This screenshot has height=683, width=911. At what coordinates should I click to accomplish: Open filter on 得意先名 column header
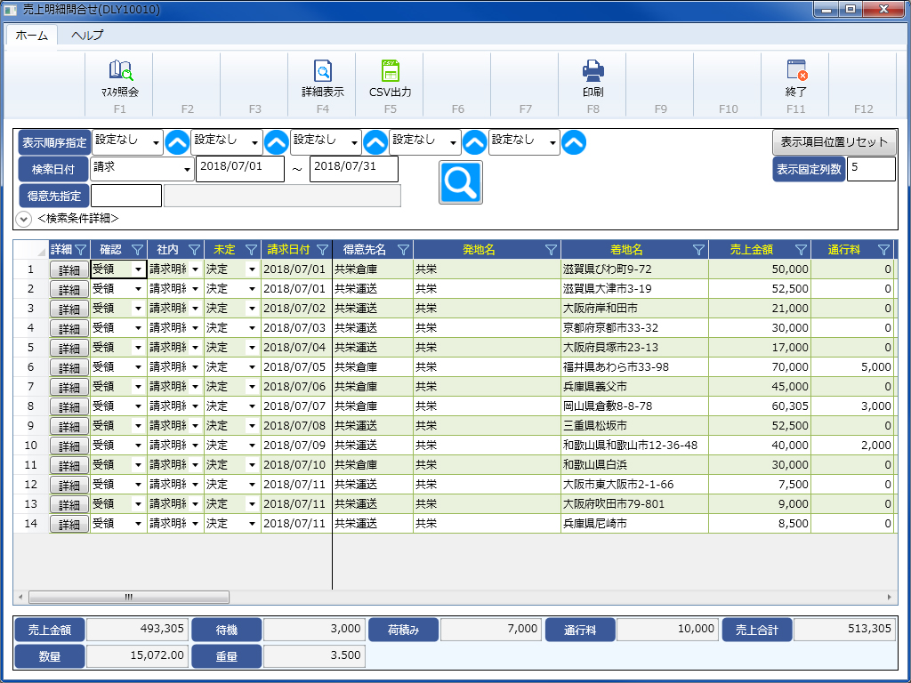(404, 250)
